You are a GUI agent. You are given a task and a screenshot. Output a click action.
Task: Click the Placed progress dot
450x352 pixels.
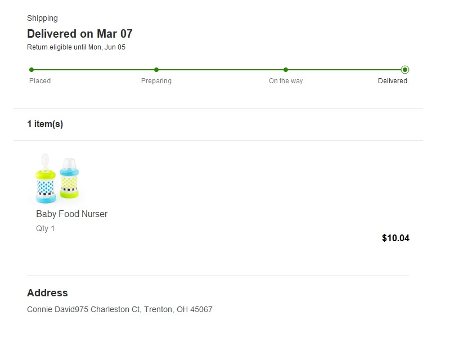[31, 70]
